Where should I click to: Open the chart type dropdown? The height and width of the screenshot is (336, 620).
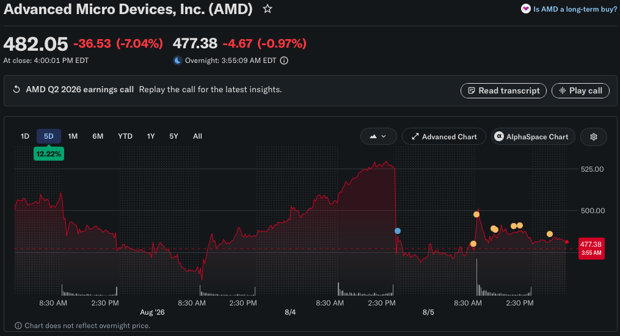click(378, 136)
